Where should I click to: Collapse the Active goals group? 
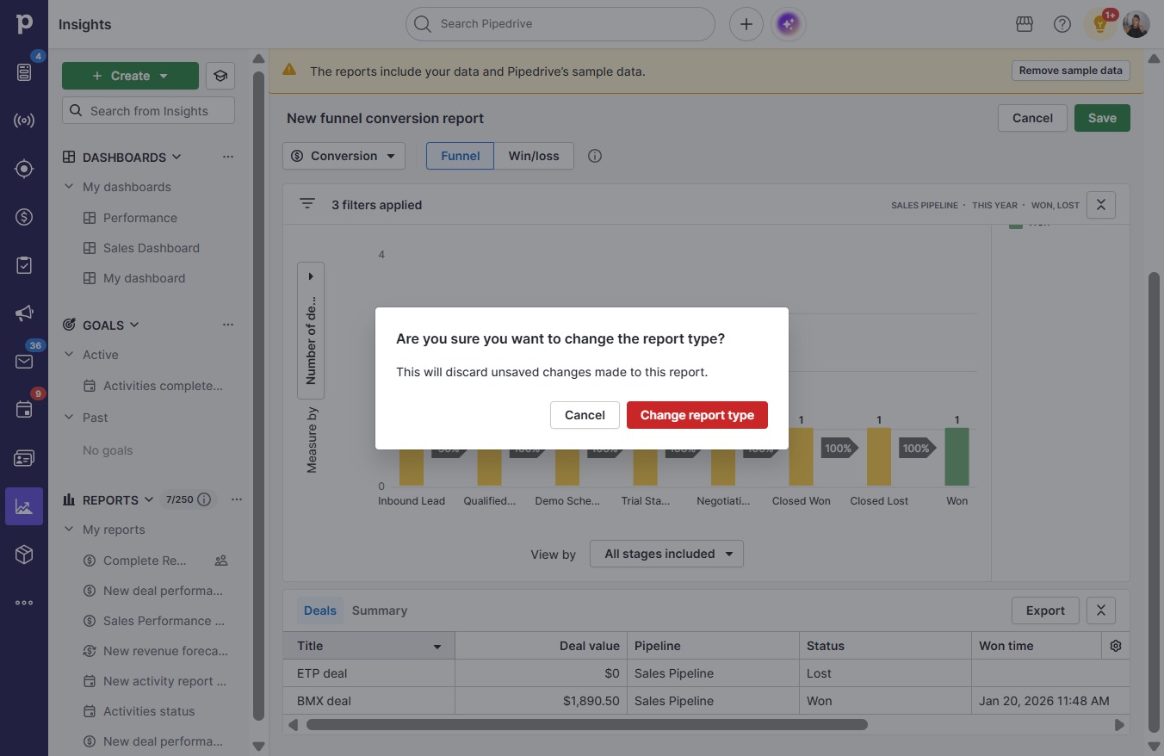click(69, 355)
